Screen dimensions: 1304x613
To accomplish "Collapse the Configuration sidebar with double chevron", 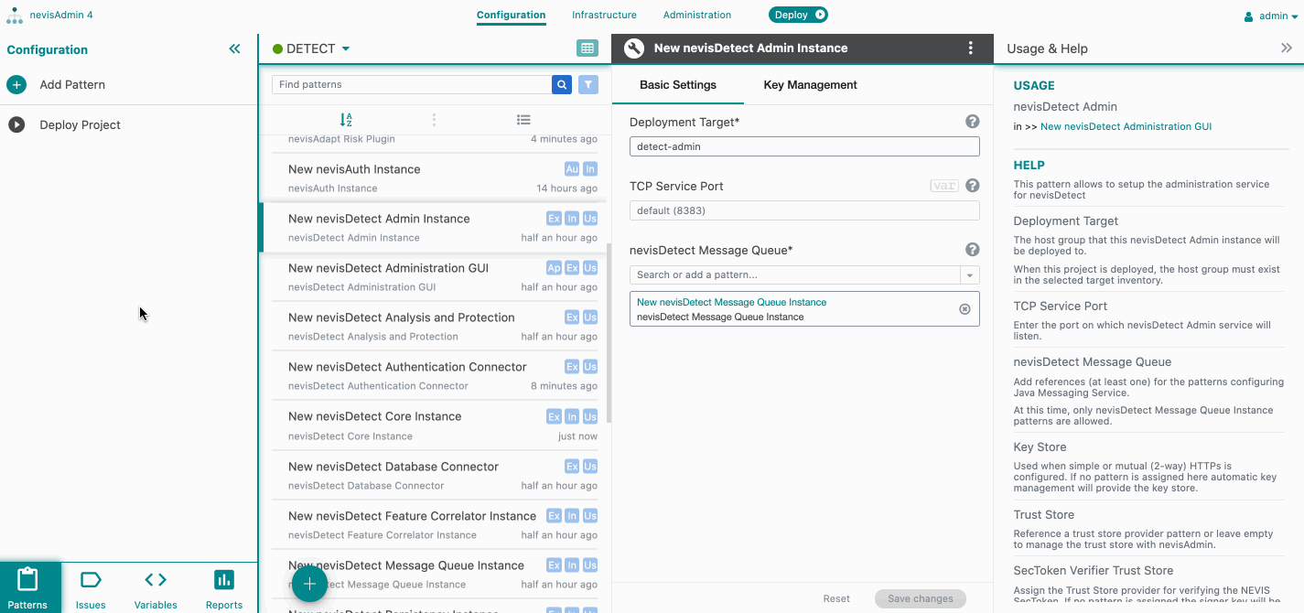I will click(x=235, y=49).
